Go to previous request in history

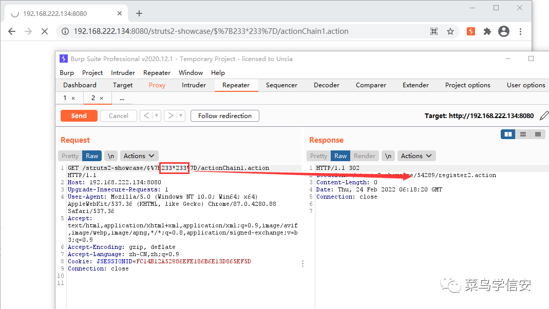pyautogui.click(x=146, y=115)
